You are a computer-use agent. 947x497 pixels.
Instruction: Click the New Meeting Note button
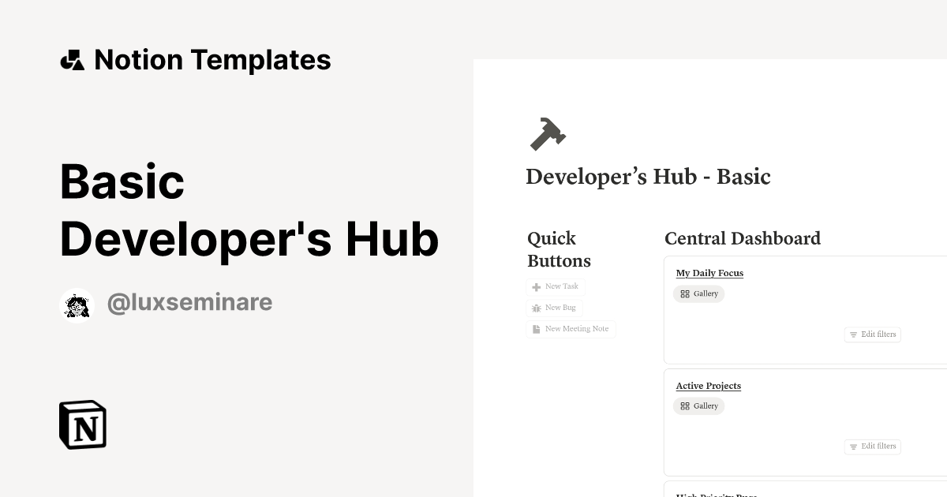tap(571, 329)
